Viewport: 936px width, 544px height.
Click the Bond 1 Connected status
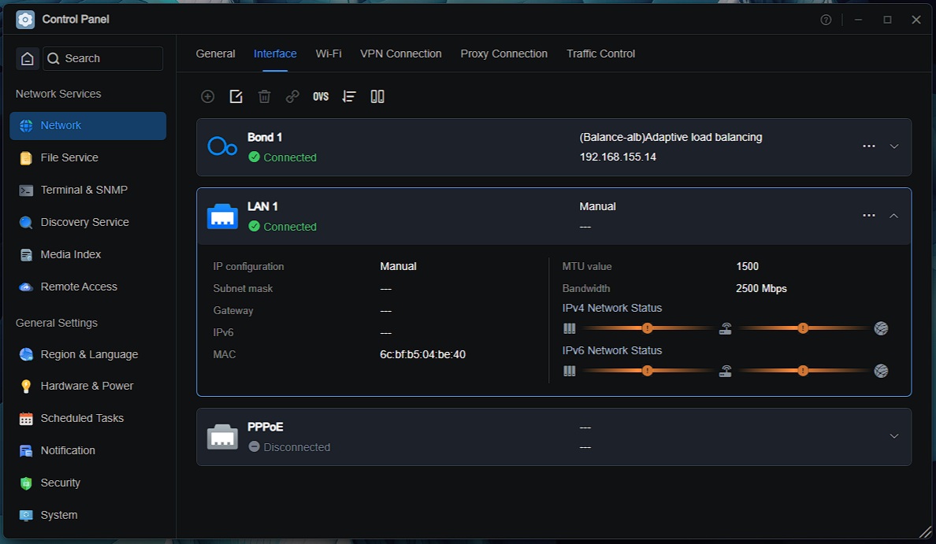coord(282,157)
